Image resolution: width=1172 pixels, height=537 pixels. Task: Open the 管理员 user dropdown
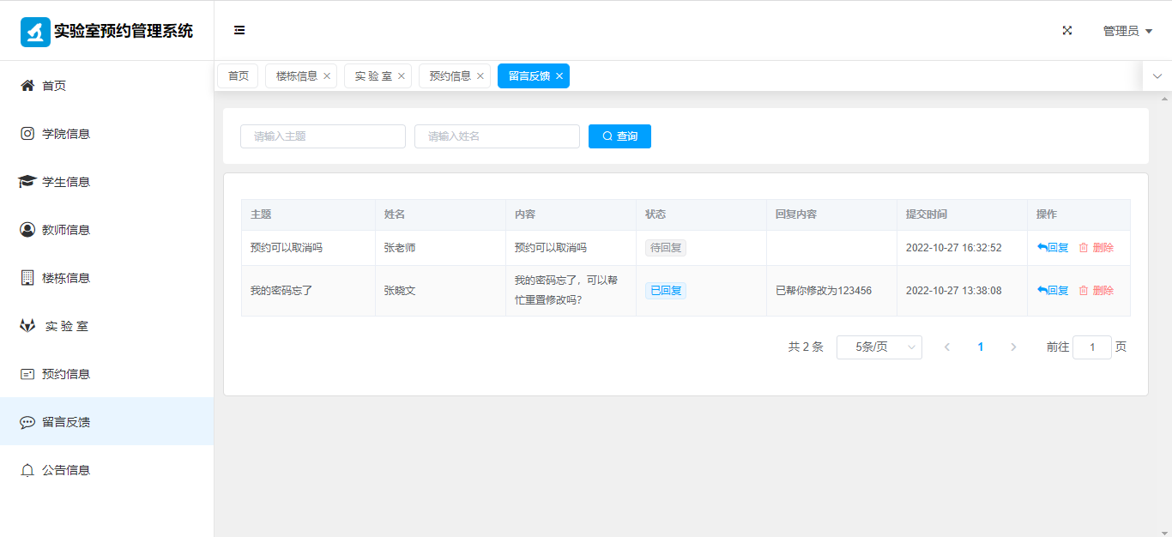[1127, 31]
